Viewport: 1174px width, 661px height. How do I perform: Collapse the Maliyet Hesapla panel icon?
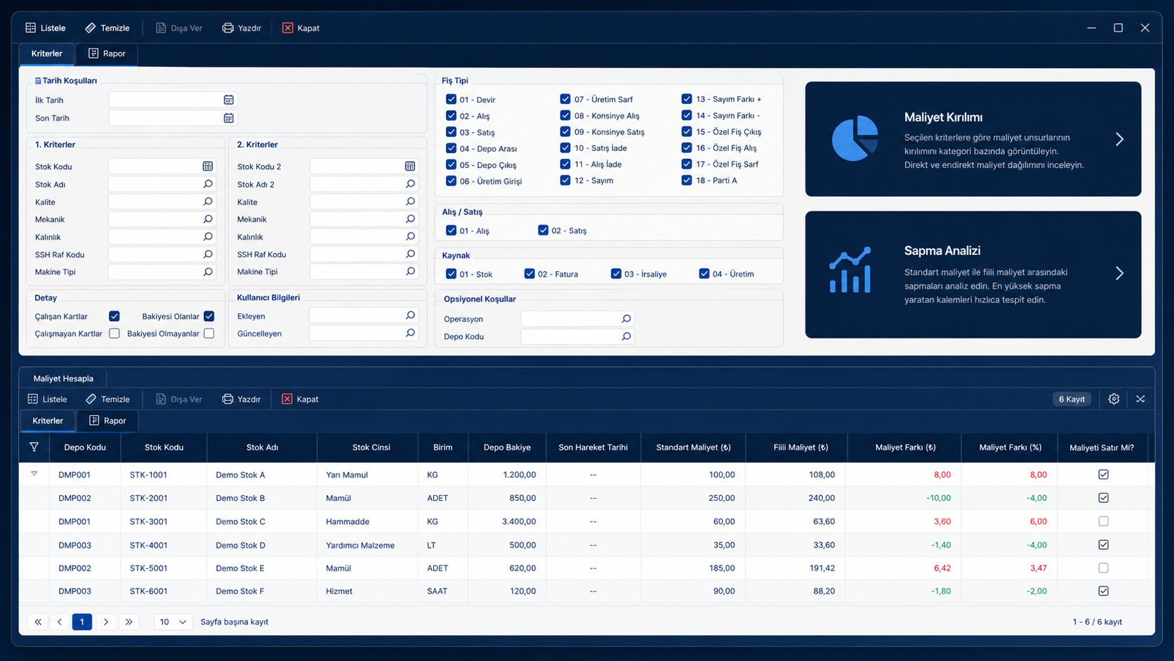pyautogui.click(x=1140, y=399)
